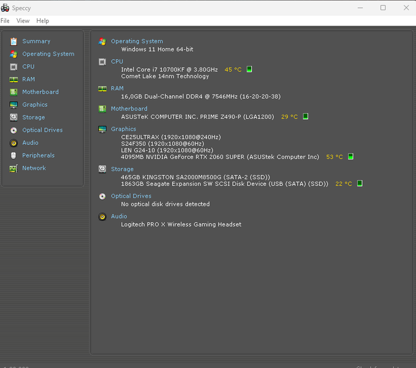Click 'No optical disk drives detected' text

[165, 204]
